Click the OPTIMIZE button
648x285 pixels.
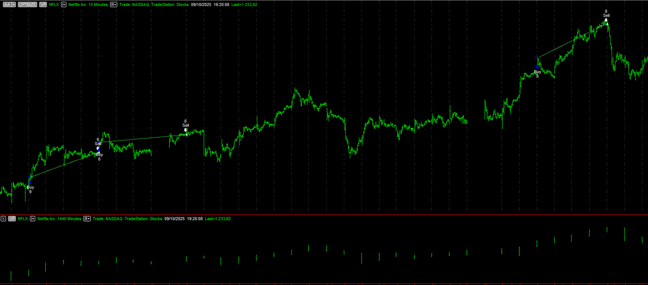click(x=28, y=4)
